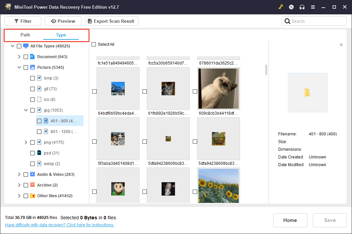
Task: Open the white cat photo thumbnail
Action: (218, 89)
